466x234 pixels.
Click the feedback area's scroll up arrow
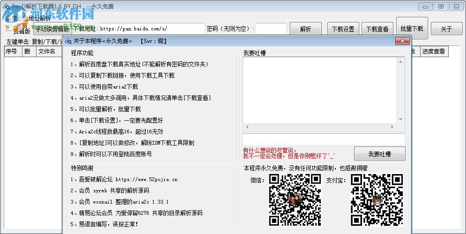point(400,62)
